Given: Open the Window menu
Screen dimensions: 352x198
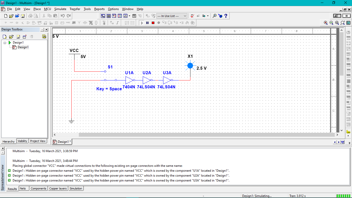Looking at the screenshot, I should (128, 9).
